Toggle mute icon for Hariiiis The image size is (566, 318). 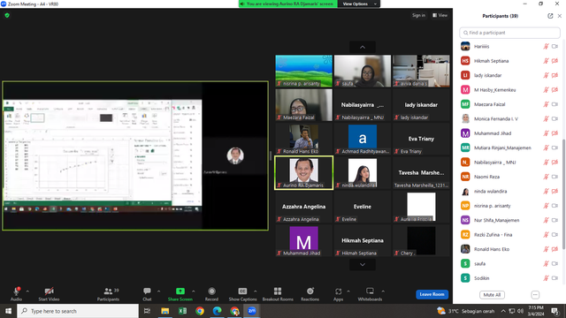pos(547,47)
